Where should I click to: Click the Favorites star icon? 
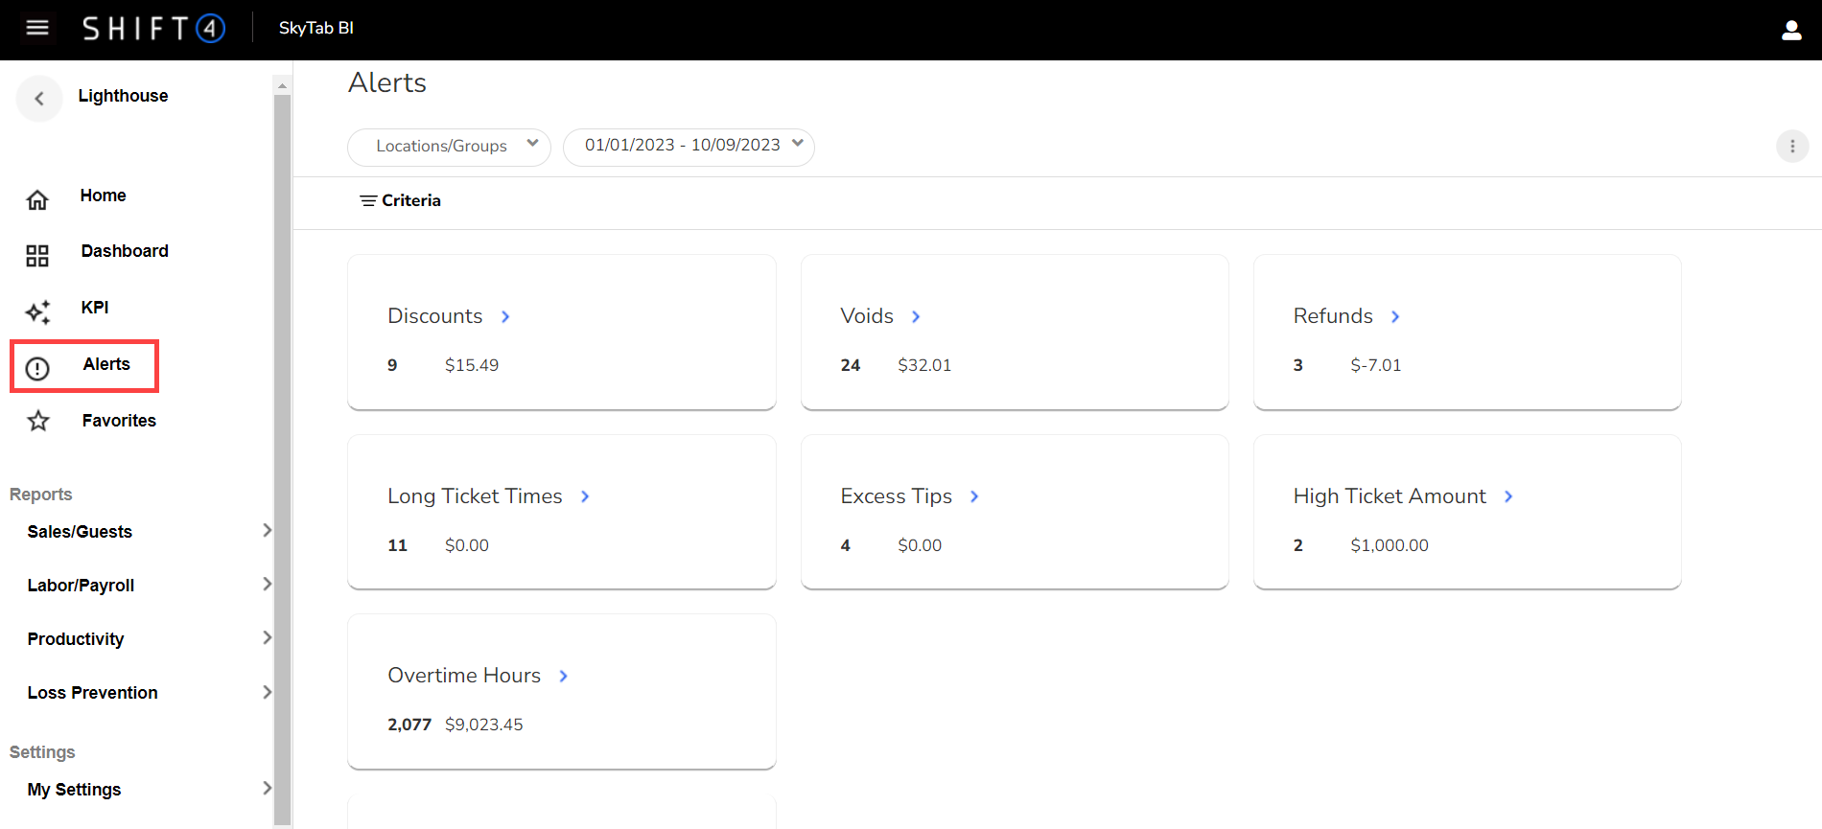pyautogui.click(x=38, y=421)
